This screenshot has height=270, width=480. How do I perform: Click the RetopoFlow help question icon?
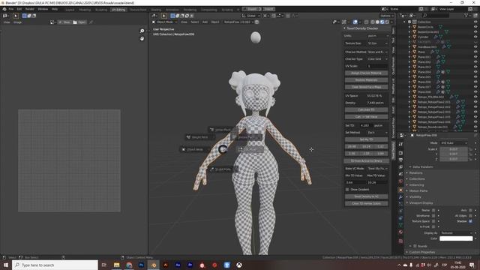pyautogui.click(x=256, y=22)
